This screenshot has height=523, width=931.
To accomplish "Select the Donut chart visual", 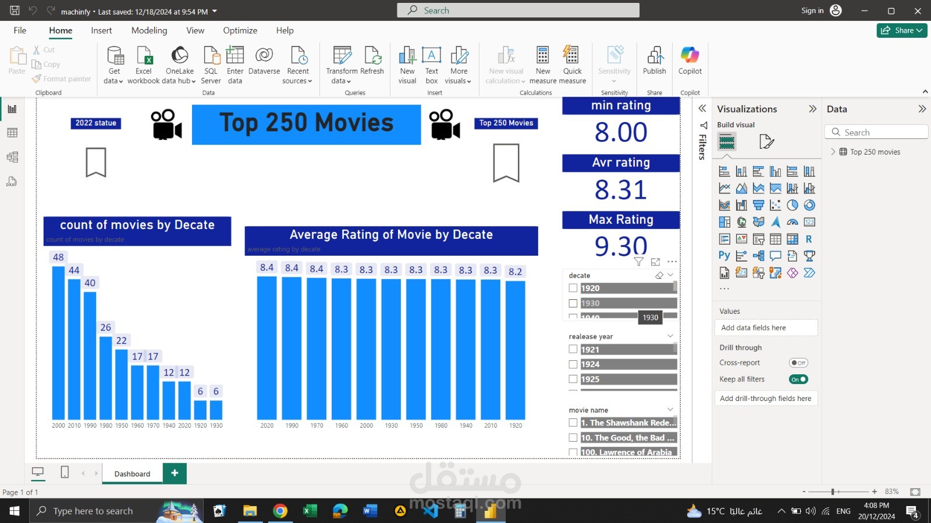I will [x=809, y=205].
